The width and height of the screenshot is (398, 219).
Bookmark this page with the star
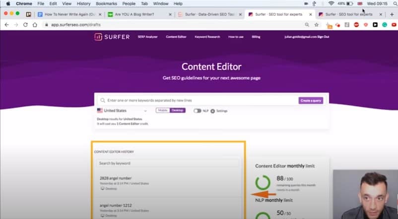tap(316, 25)
